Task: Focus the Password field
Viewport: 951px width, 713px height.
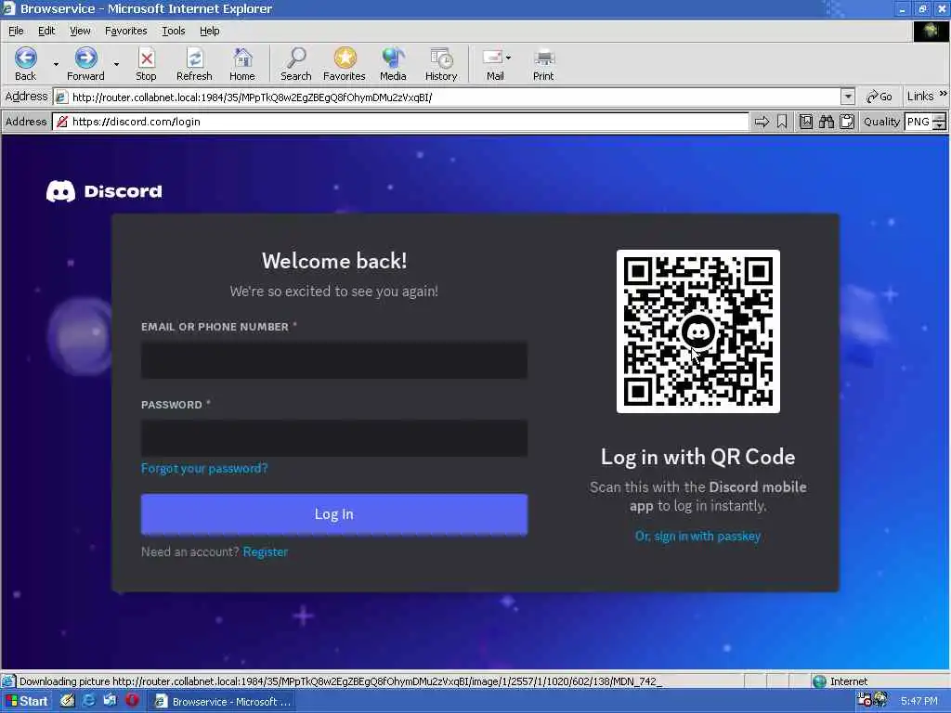Action: coord(334,438)
